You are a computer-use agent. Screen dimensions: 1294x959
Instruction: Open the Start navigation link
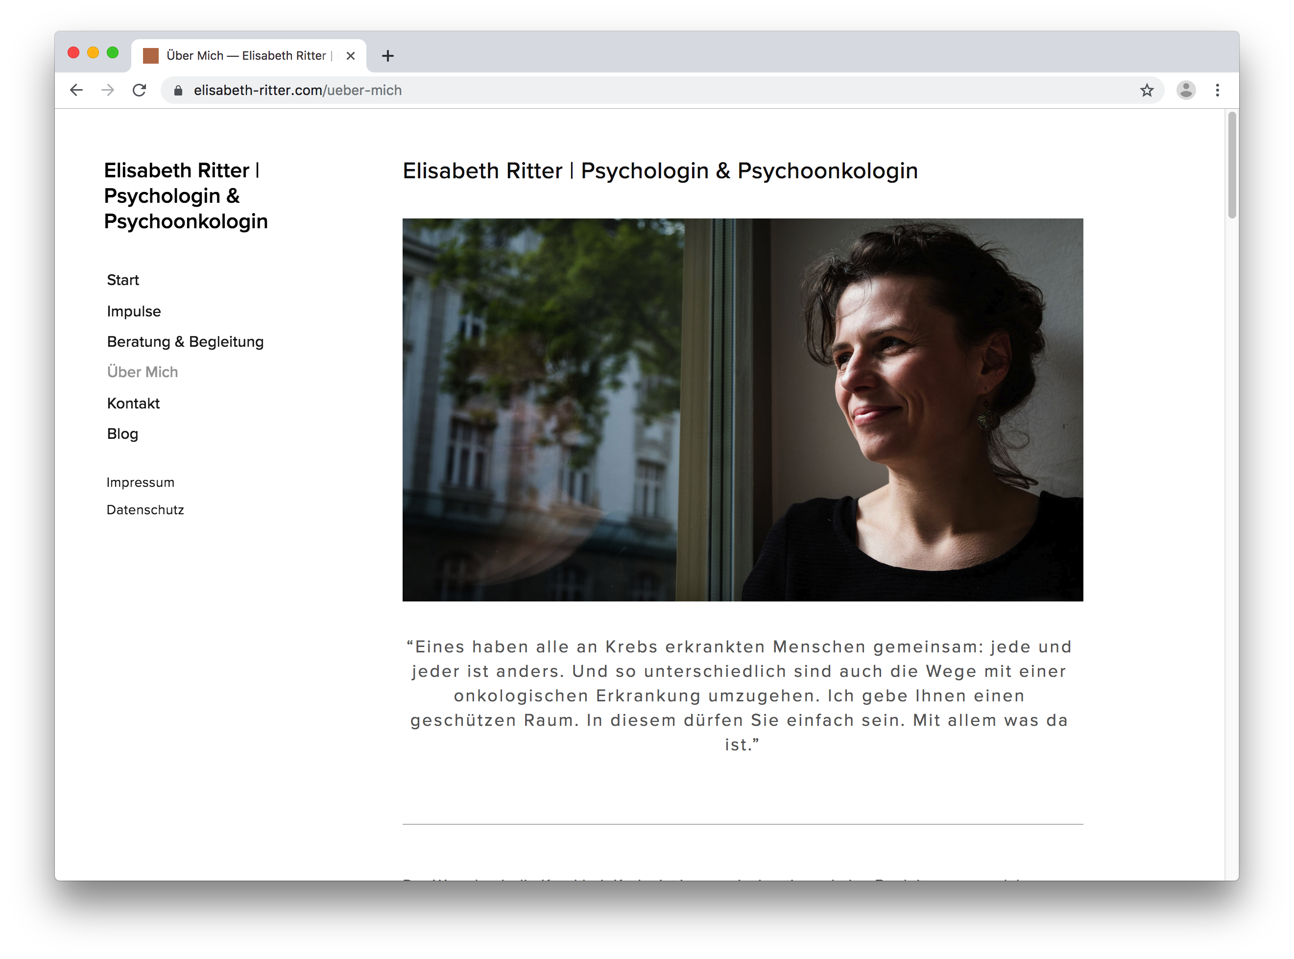pyautogui.click(x=122, y=280)
